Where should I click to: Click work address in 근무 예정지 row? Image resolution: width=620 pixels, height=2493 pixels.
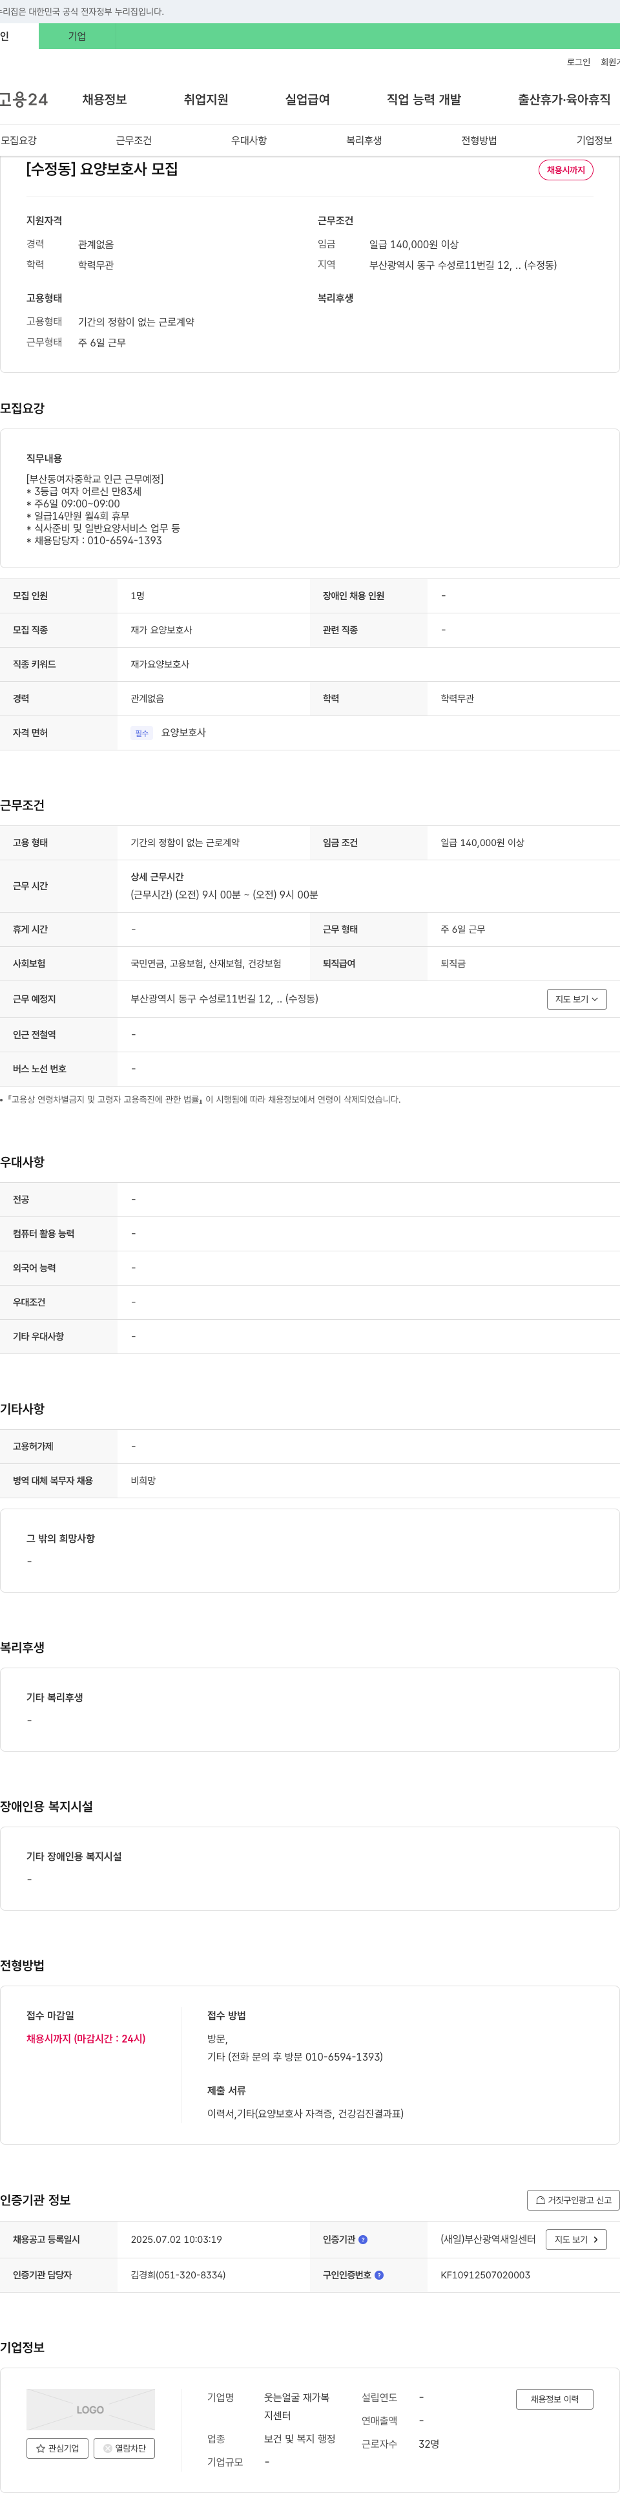[224, 1000]
